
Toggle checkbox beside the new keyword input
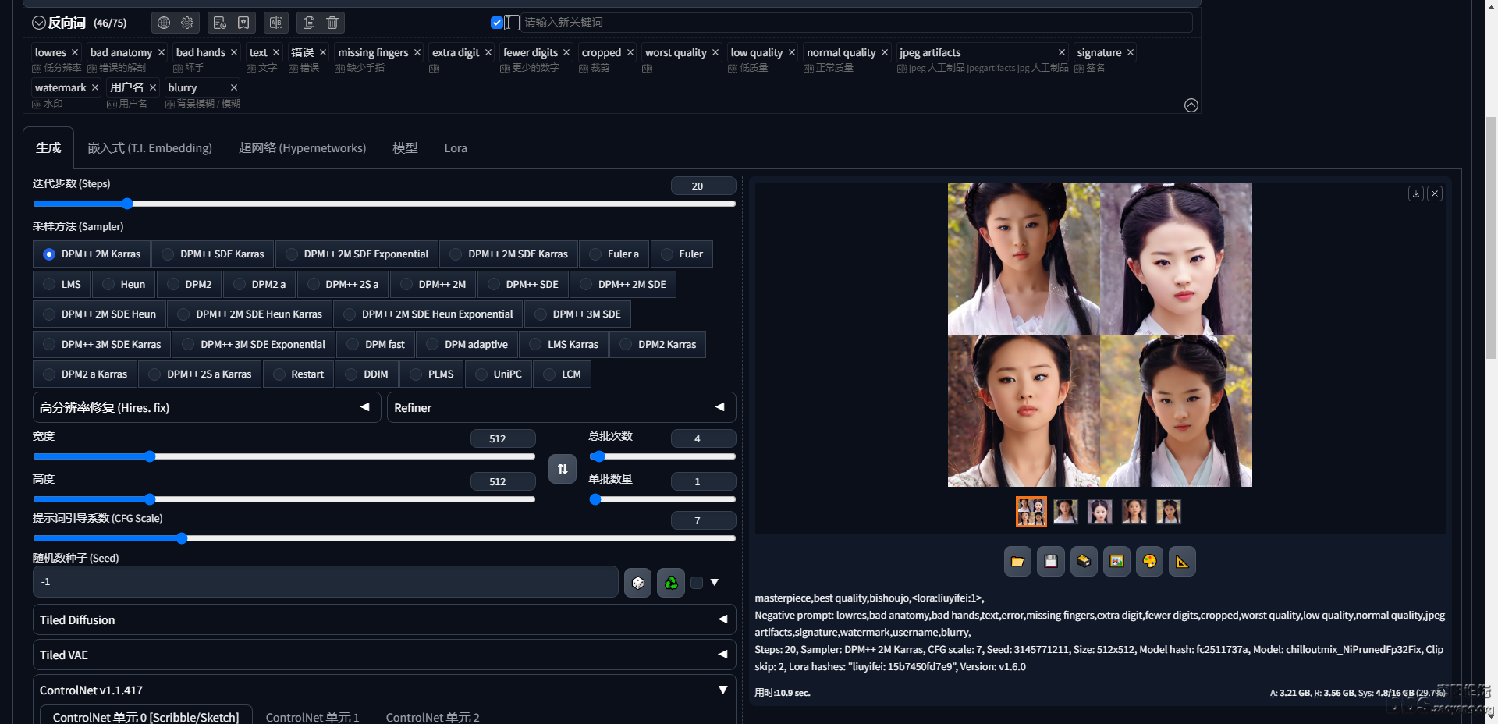[496, 23]
